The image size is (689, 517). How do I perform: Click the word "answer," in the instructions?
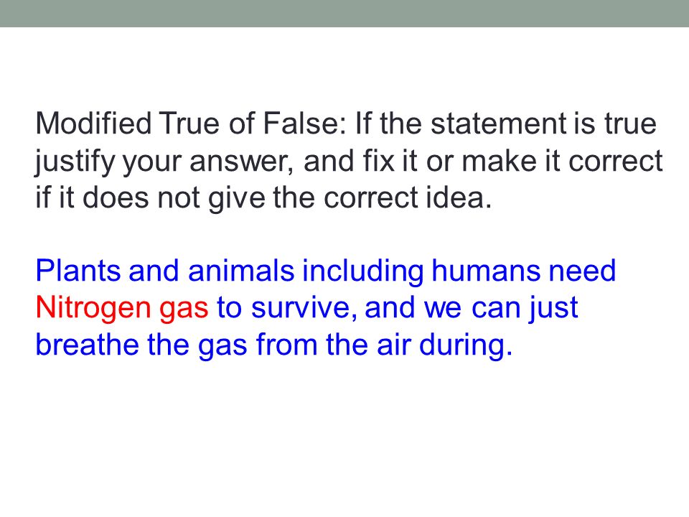pos(241,162)
